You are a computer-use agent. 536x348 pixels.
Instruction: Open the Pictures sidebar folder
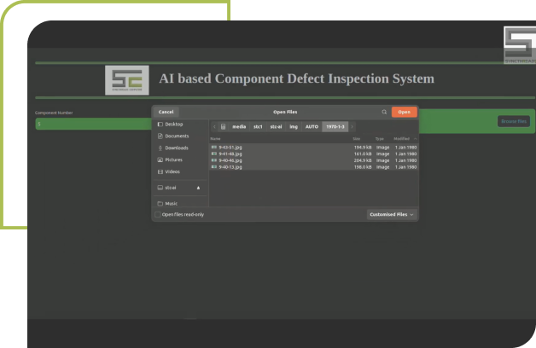pos(173,159)
